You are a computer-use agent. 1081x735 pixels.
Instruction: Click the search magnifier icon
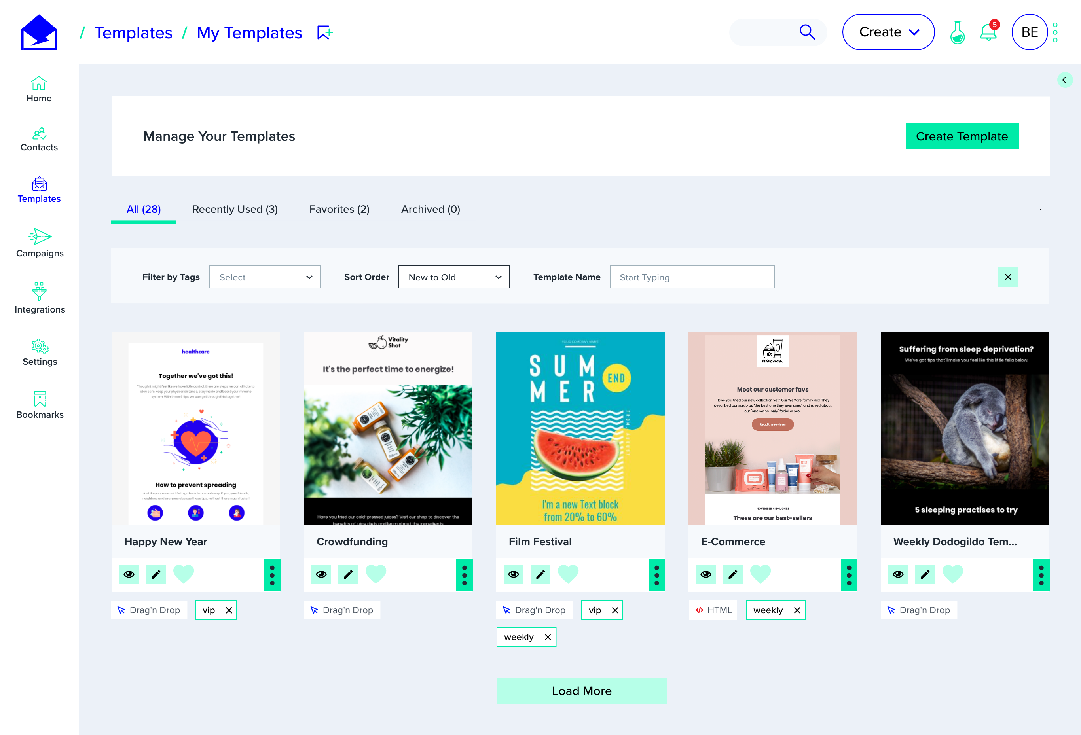coord(807,32)
